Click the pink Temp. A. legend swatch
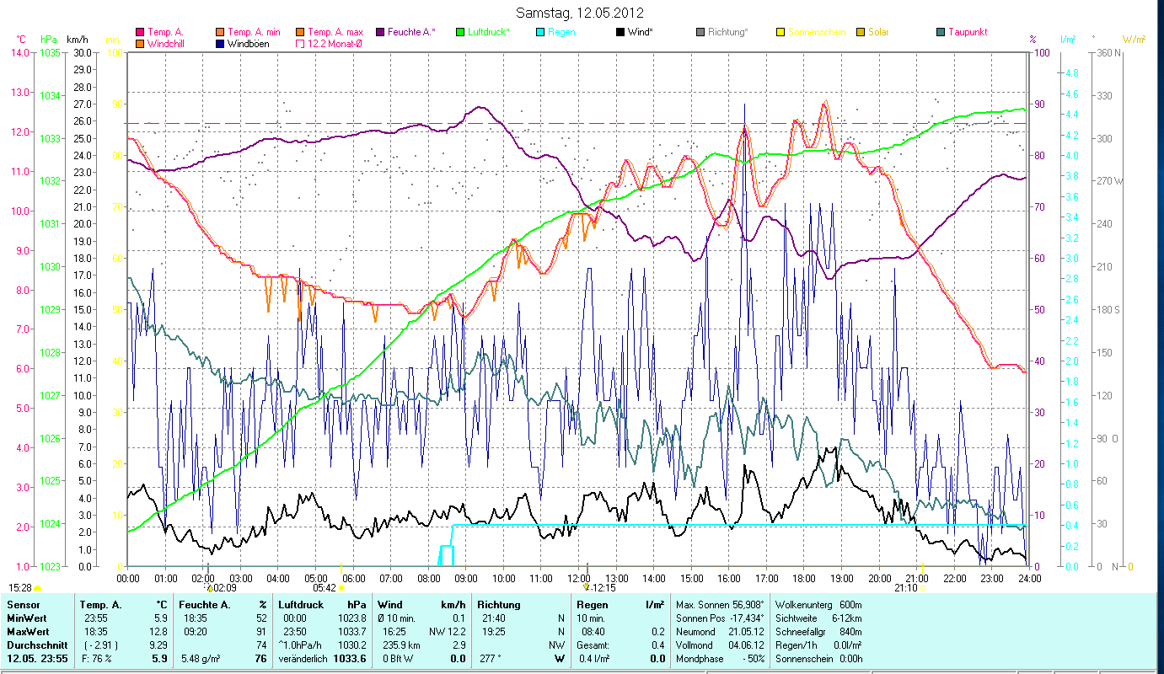The image size is (1164, 674). (140, 32)
